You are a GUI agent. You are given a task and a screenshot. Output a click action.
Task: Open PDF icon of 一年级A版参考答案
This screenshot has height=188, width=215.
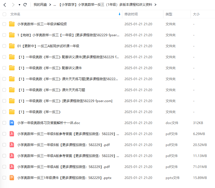[12, 156]
